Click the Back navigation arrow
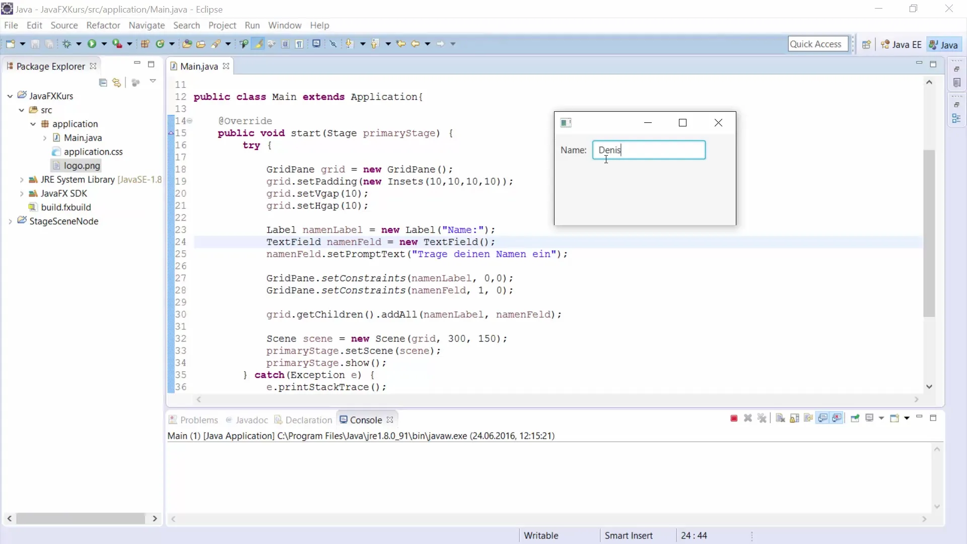This screenshot has width=967, height=544. (x=416, y=44)
